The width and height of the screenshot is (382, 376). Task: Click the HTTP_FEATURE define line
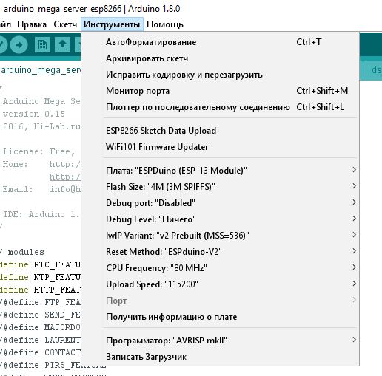point(40,290)
